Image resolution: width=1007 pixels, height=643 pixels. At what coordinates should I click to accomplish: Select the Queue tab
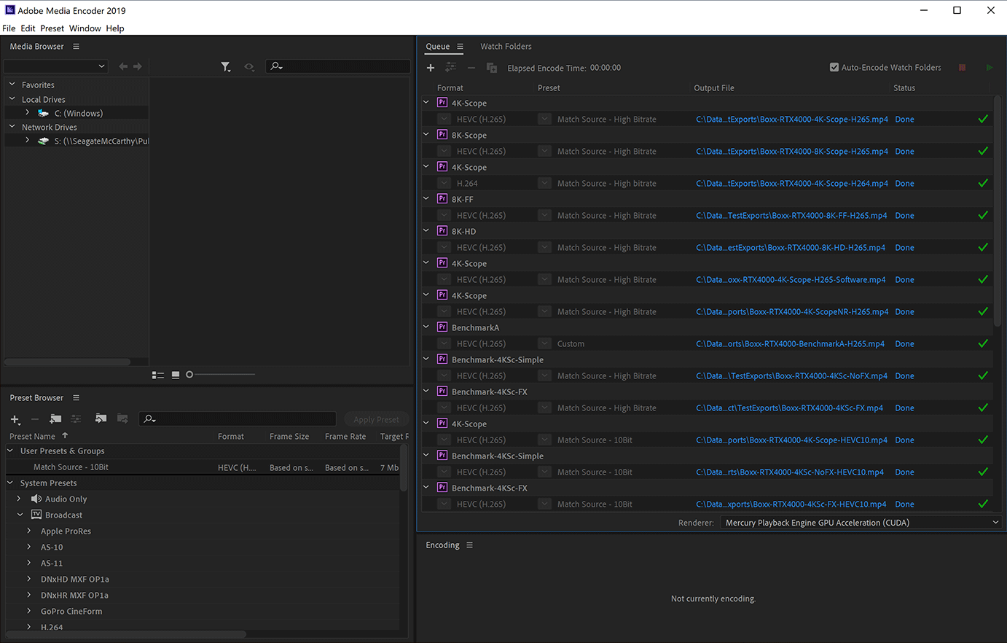click(437, 47)
